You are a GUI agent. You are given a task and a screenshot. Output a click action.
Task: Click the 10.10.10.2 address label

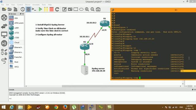click(91, 23)
